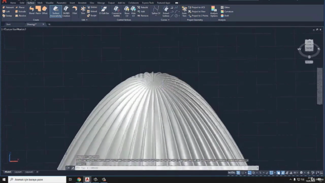Viewport: 325px width, 183px height.
Task: Close the Drawing1 file tab
Action: [43, 24]
